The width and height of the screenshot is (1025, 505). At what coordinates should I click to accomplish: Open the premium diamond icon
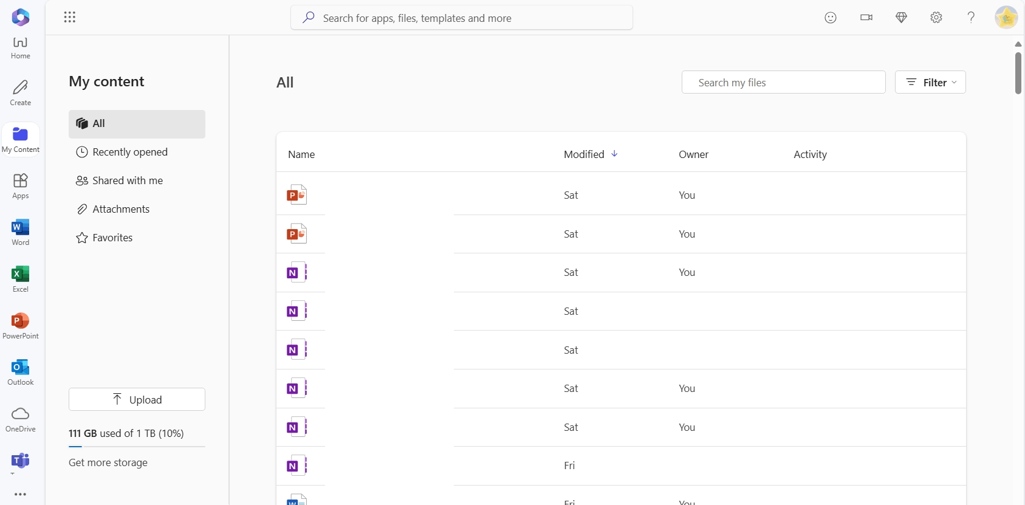(x=902, y=18)
